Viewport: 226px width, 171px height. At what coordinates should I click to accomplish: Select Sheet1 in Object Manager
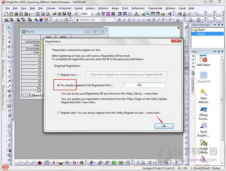point(201,34)
